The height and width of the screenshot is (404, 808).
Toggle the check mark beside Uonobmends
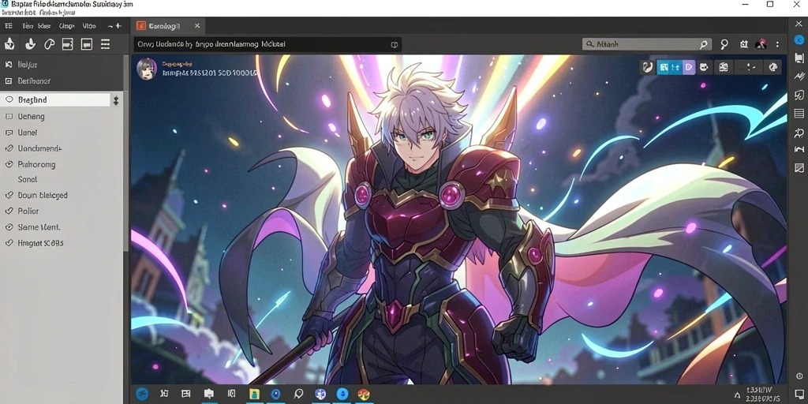pos(8,148)
